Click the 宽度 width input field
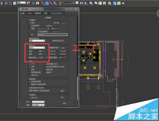Viewport: 159px width, 121px height. (x=41, y=51)
